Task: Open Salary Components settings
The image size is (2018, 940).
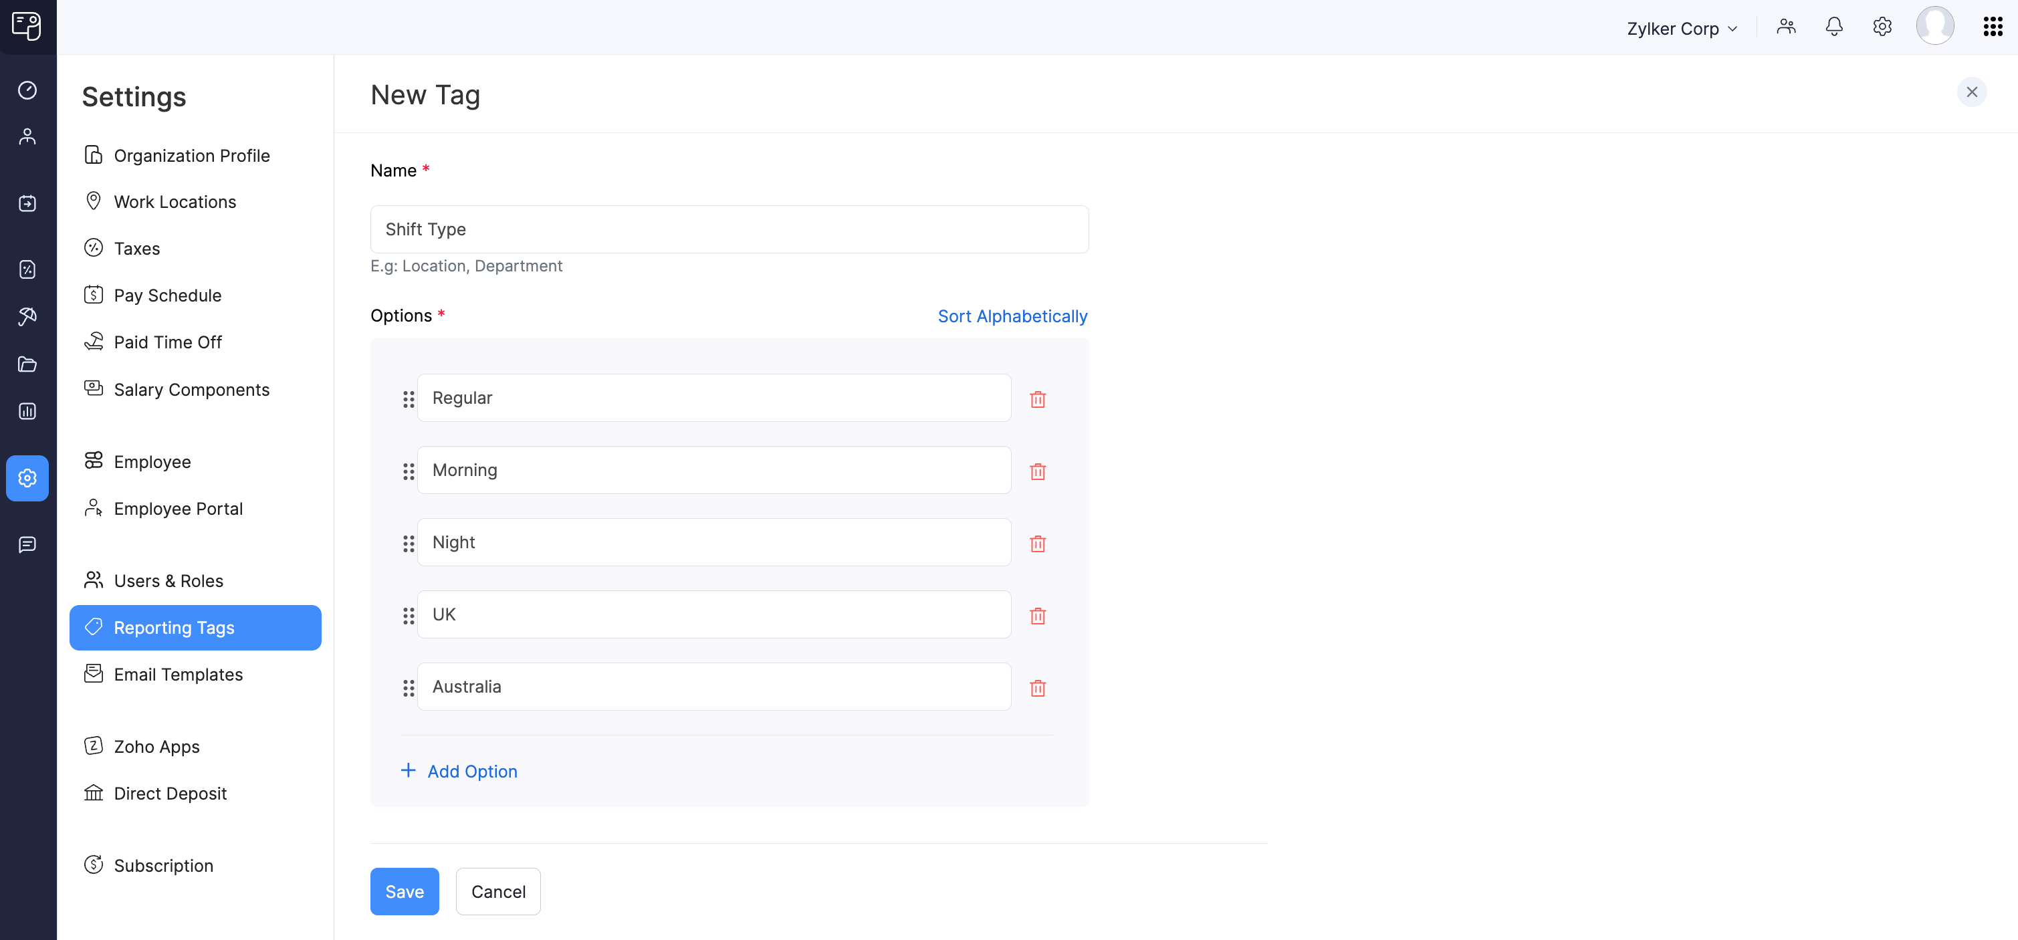Action: (196, 389)
